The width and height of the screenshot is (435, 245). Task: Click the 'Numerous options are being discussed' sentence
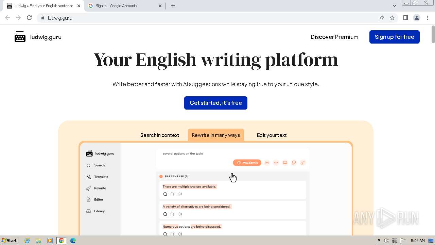coord(192,227)
